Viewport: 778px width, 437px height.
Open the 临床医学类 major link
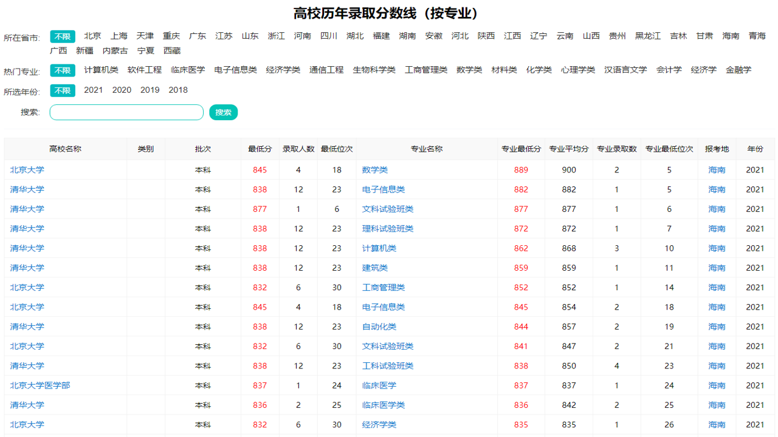pyautogui.click(x=384, y=405)
